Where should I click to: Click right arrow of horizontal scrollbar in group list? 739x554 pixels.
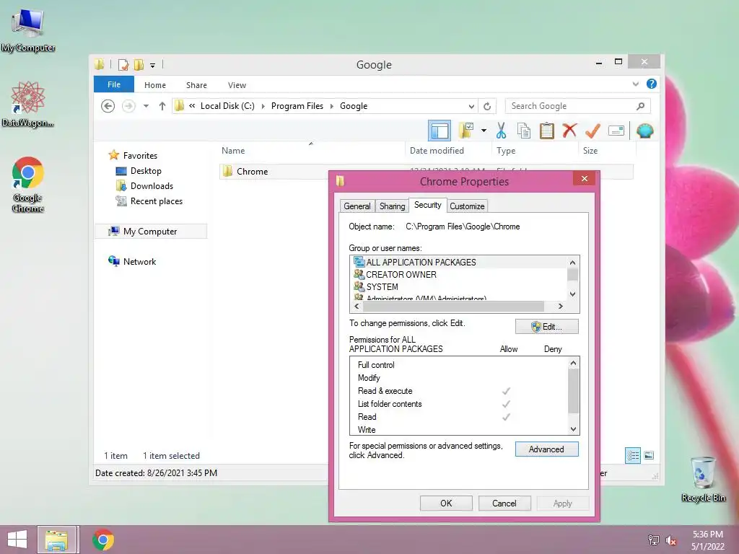point(560,306)
